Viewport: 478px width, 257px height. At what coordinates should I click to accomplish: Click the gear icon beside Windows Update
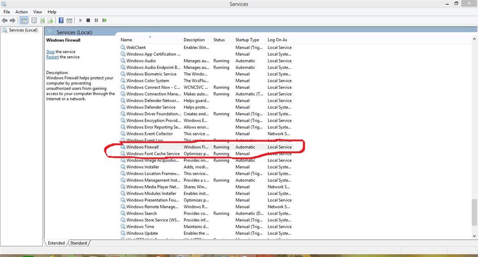pyautogui.click(x=123, y=233)
